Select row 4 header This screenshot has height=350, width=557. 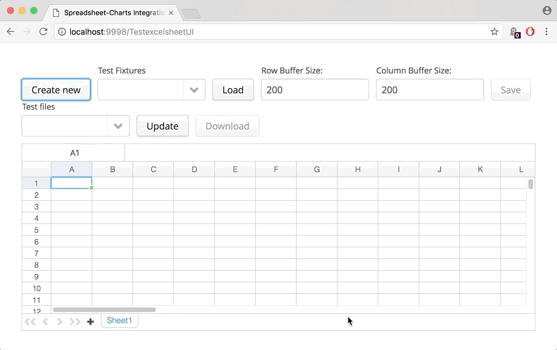(x=36, y=218)
